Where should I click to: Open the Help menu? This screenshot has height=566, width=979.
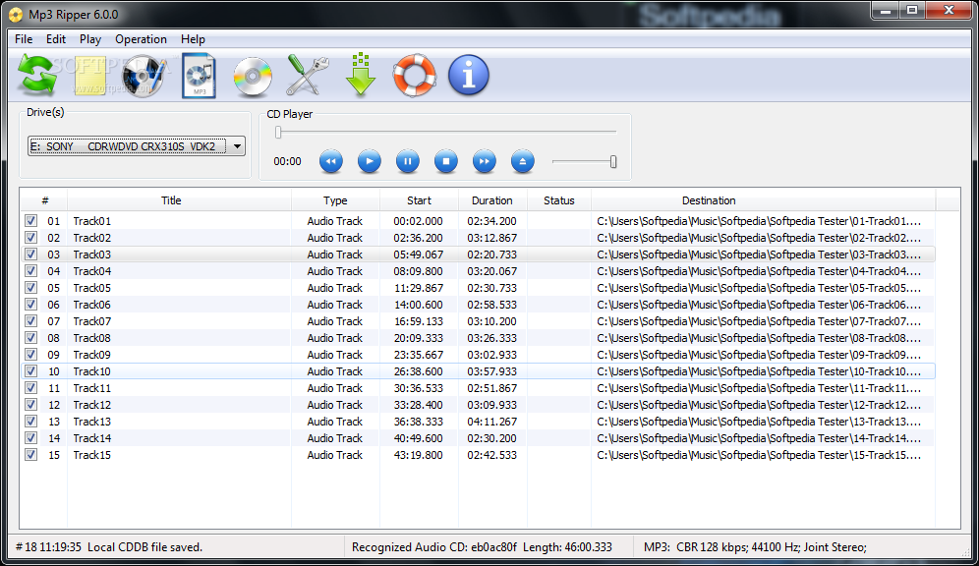coord(193,39)
